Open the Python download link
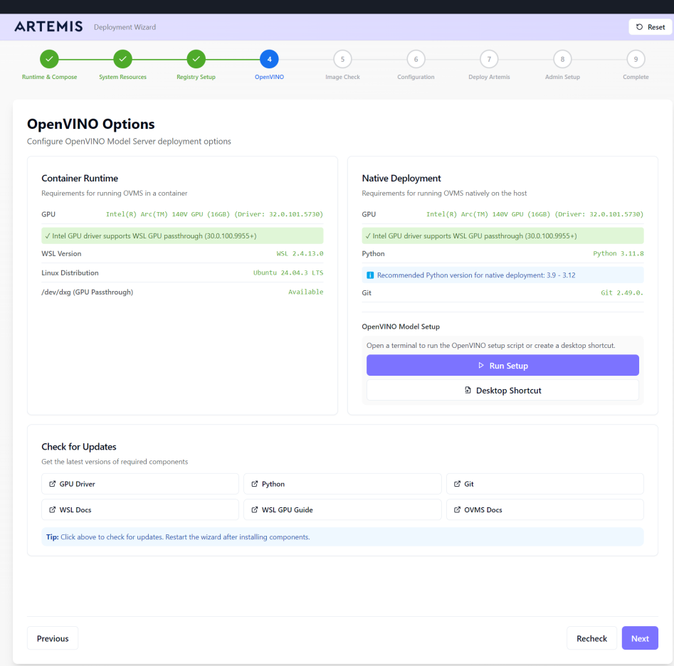 342,484
